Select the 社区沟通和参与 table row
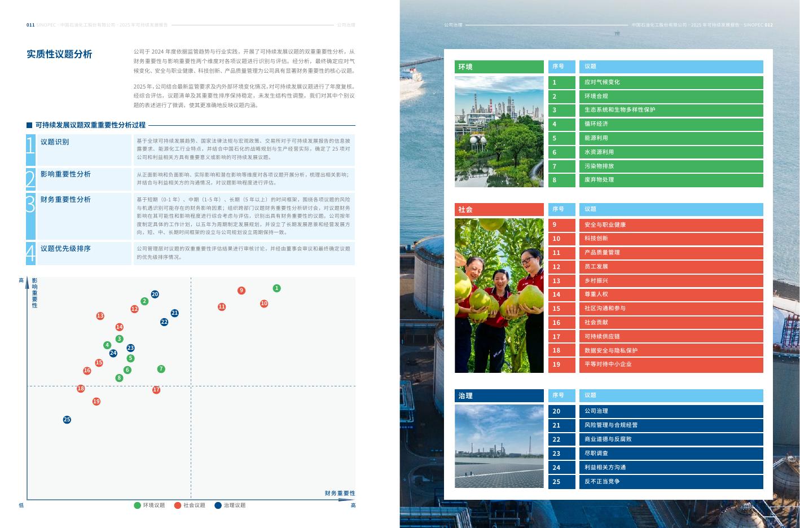This screenshot has height=528, width=800. [x=656, y=309]
